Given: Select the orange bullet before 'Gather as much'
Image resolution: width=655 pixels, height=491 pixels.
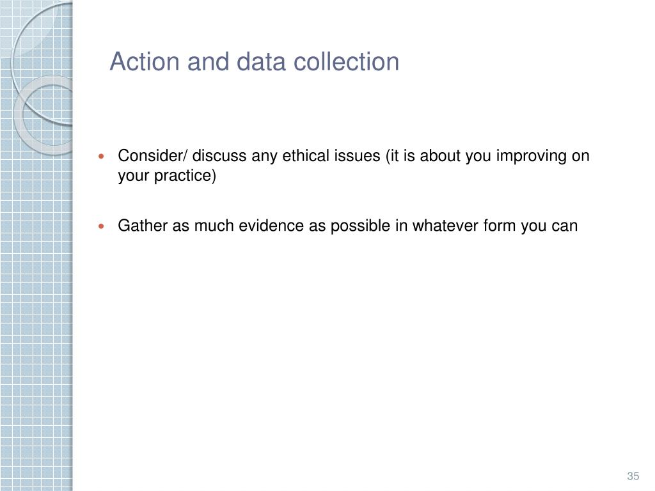Looking at the screenshot, I should [x=101, y=226].
